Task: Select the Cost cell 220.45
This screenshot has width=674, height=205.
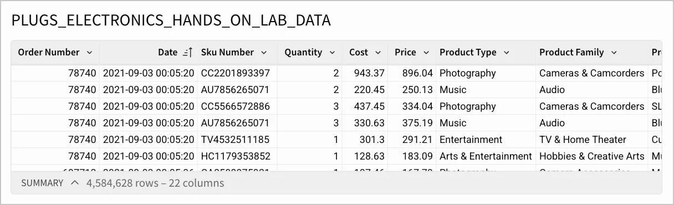Action: click(365, 90)
